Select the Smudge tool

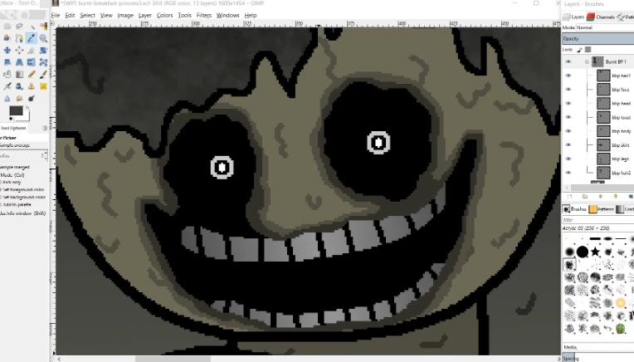pyautogui.click(x=19, y=98)
